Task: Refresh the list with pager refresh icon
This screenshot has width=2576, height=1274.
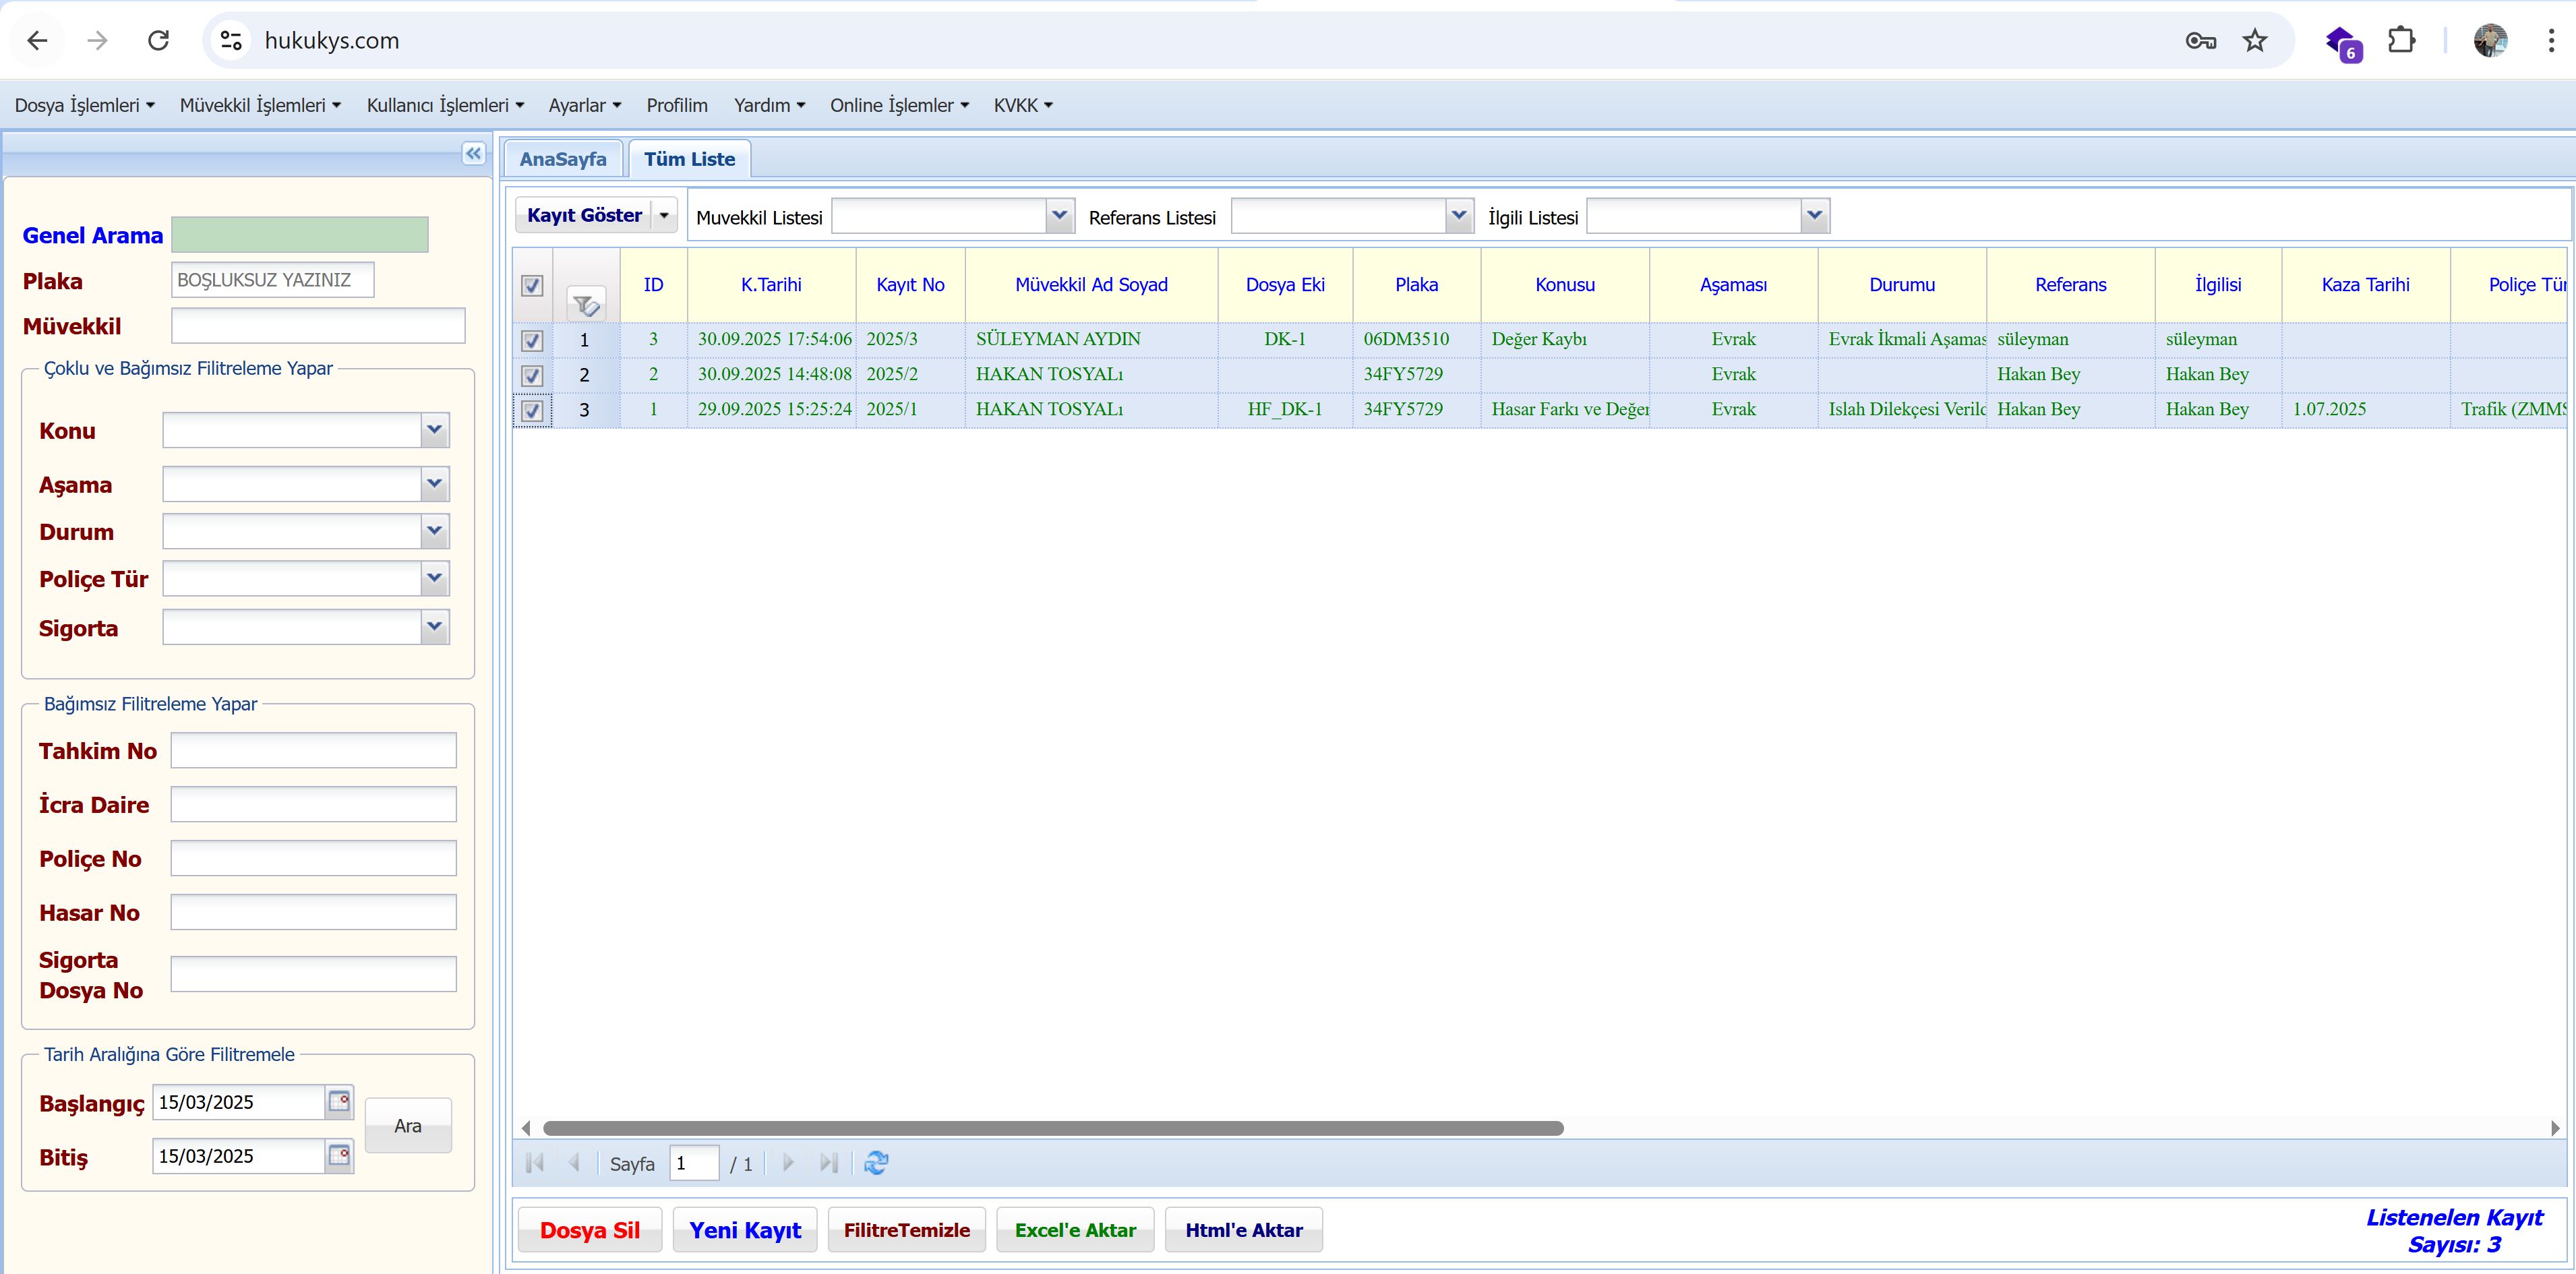Action: click(876, 1163)
